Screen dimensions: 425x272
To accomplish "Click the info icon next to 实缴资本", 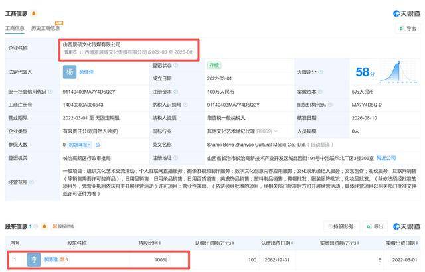I will [x=320, y=92].
